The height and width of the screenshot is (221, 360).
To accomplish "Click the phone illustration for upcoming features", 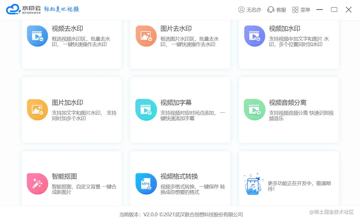I will click(x=253, y=184).
